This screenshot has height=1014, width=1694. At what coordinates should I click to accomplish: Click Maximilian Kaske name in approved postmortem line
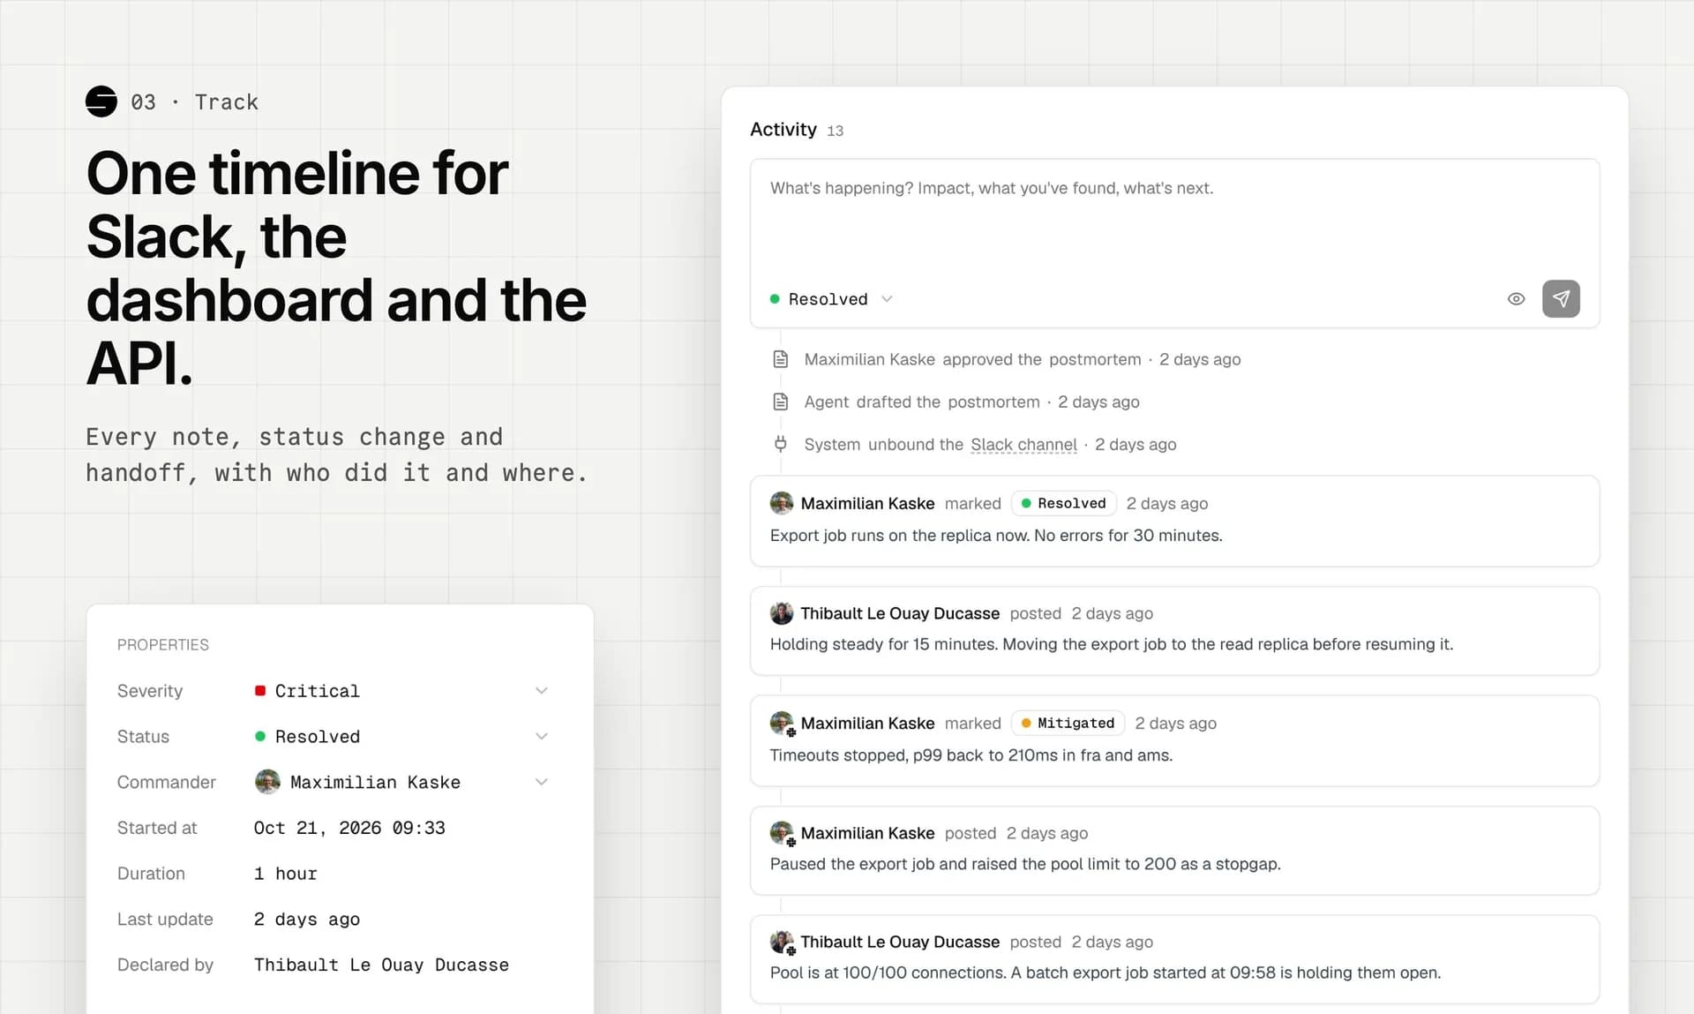coord(869,359)
